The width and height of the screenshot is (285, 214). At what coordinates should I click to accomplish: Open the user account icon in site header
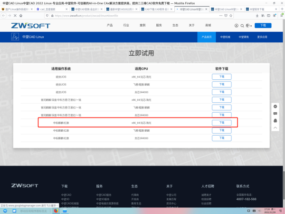click(x=236, y=26)
